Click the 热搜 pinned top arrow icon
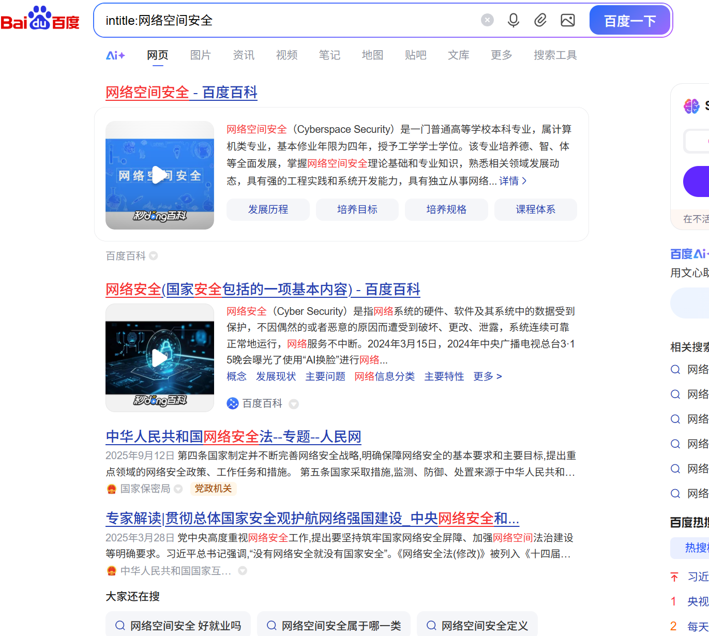The width and height of the screenshot is (709, 636). click(x=674, y=577)
